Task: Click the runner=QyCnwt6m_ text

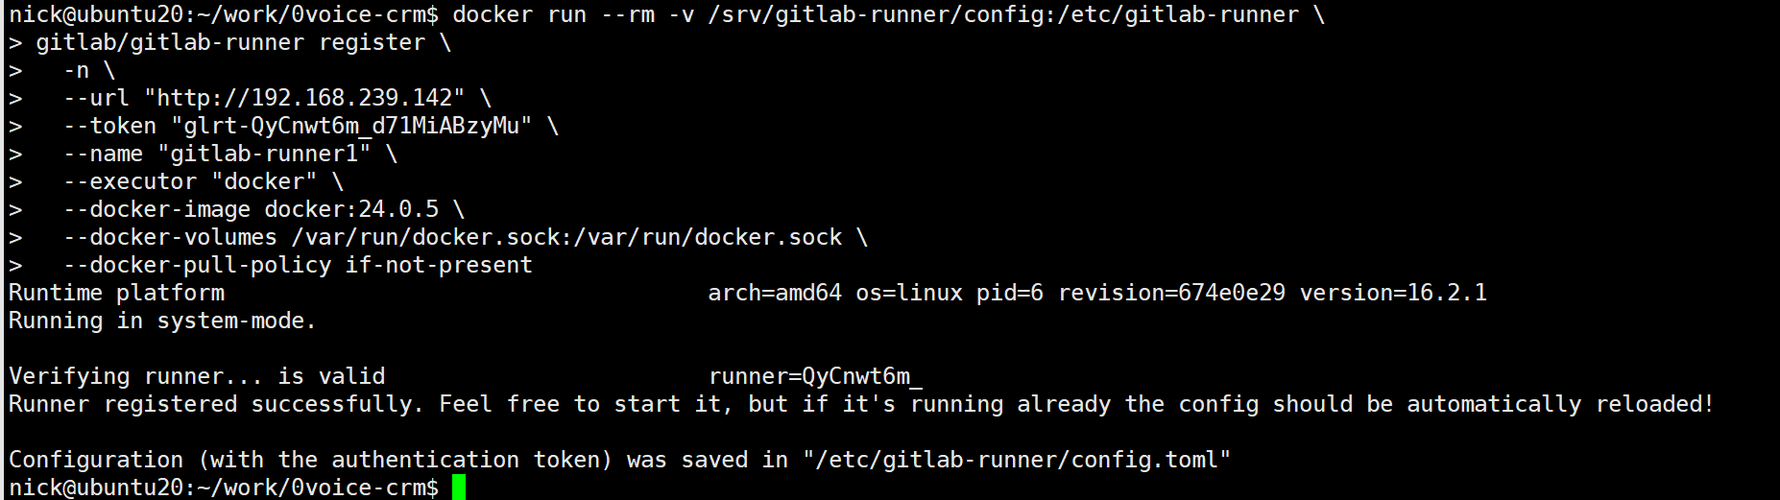Action: pyautogui.click(x=815, y=376)
